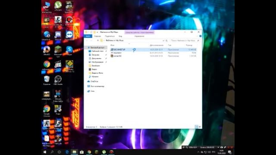Click the Explorer help question mark icon
Screen dimensions: 276x155
coord(200,36)
